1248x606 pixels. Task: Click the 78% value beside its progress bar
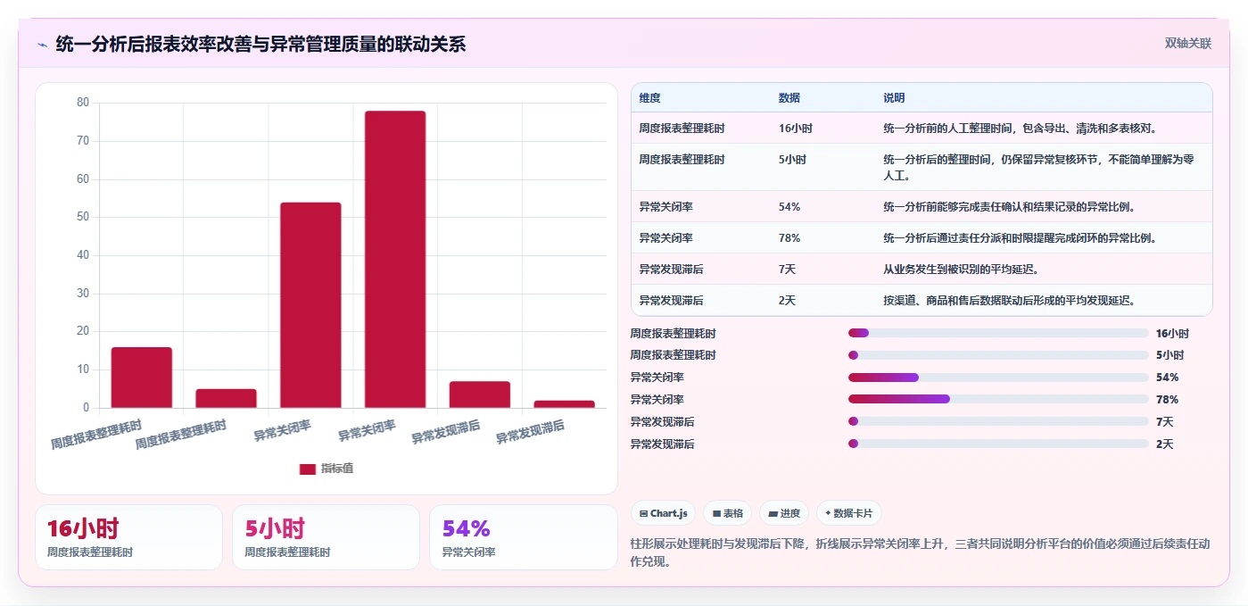tap(1167, 400)
